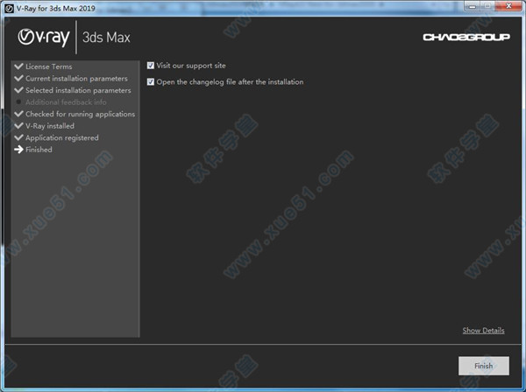This screenshot has width=526, height=392.
Task: Select Checked for running applications step
Action: pos(80,114)
